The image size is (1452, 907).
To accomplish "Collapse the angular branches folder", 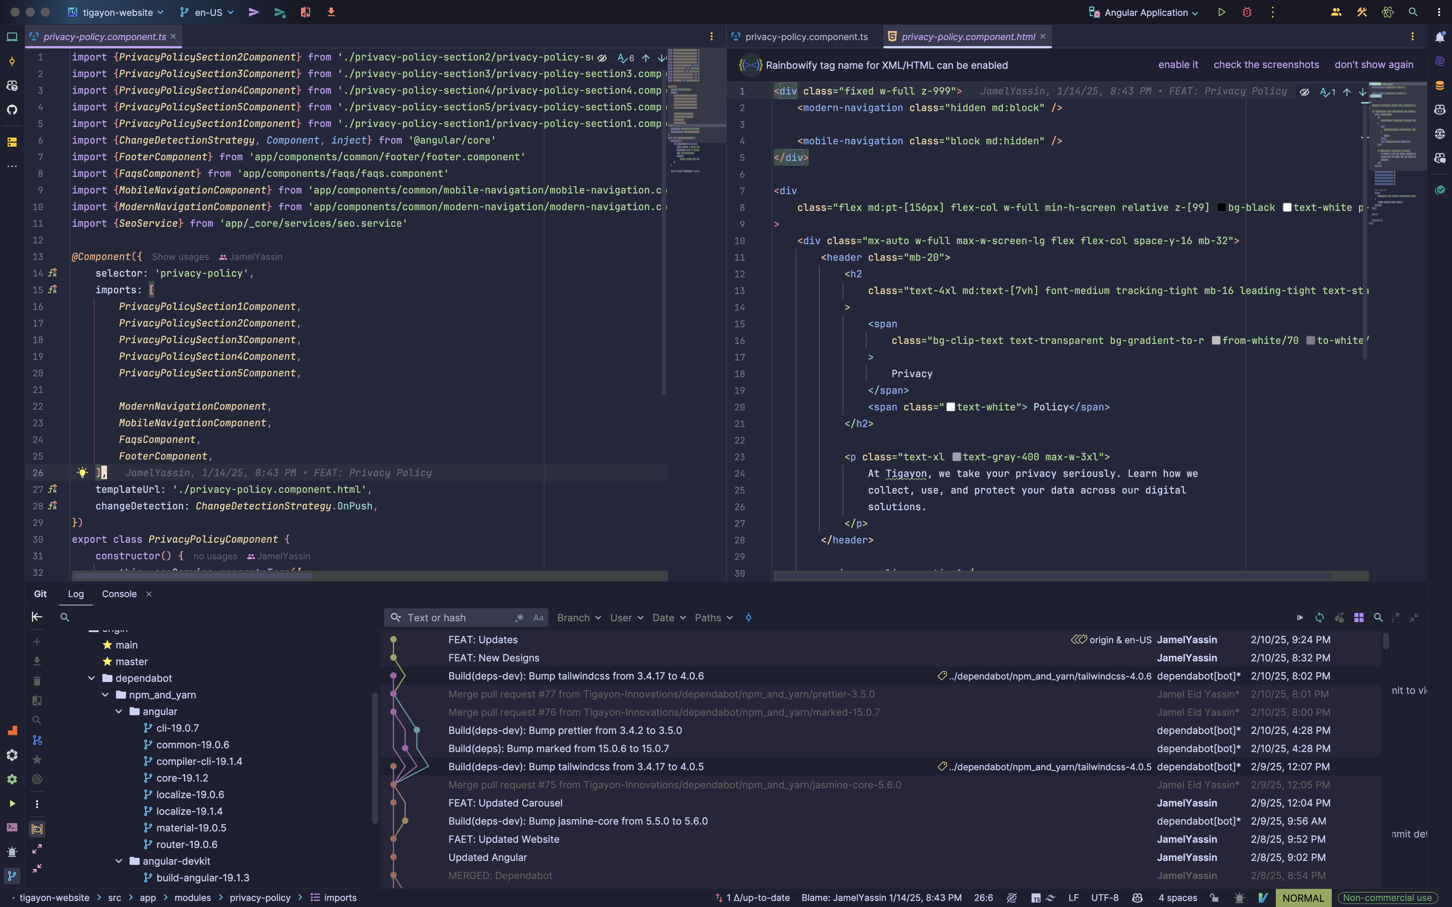I will point(119,712).
